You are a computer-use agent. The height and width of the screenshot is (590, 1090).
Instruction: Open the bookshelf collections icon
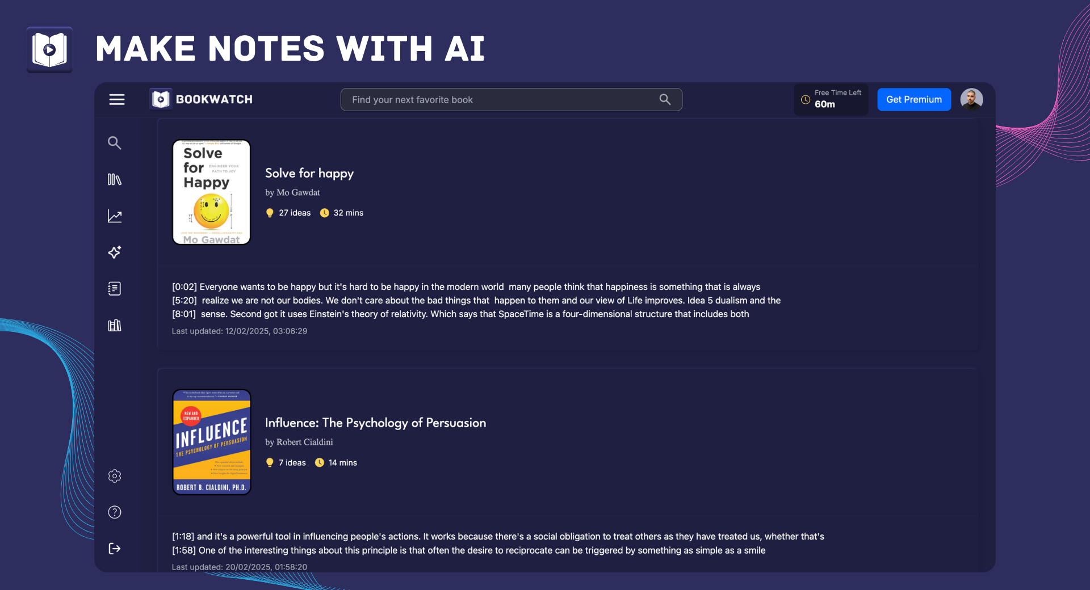(x=115, y=325)
